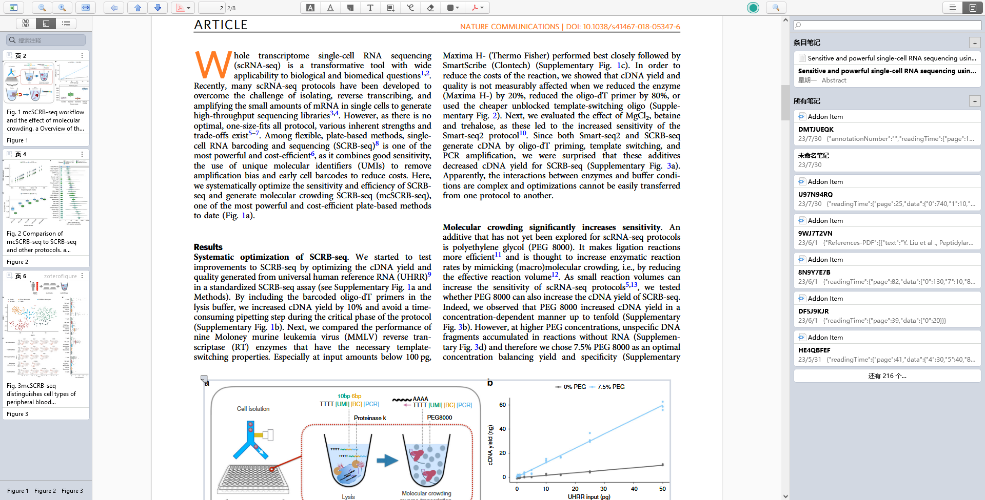This screenshot has height=500, width=985.
Task: Switch sidebar to thumbnail grid view
Action: click(x=26, y=23)
